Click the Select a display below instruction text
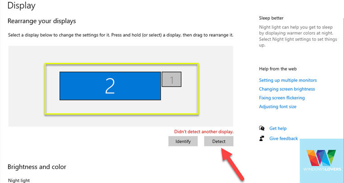 pos(121,35)
